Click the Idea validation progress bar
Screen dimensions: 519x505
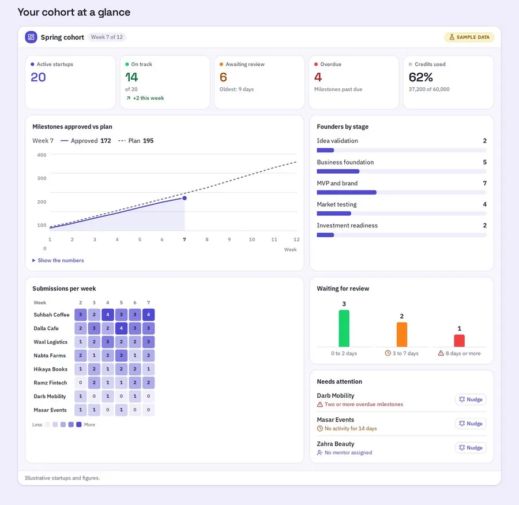pos(401,151)
